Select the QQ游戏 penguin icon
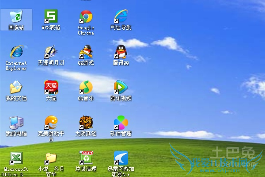 (86, 52)
